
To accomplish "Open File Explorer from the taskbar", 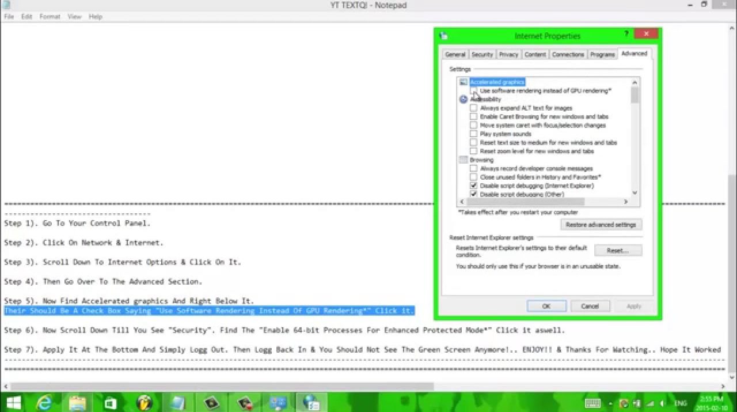I will (x=78, y=402).
